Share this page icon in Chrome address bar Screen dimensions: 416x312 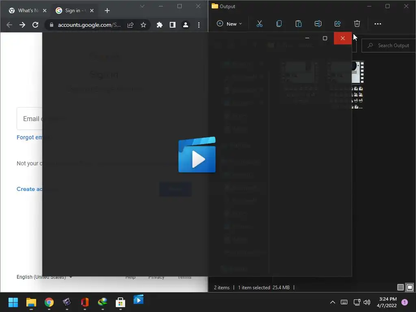(130, 25)
